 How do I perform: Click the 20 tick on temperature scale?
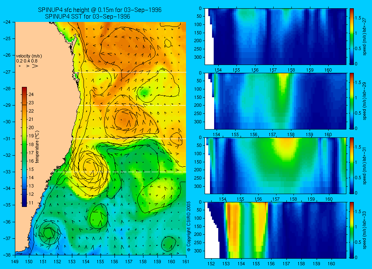tap(31, 127)
